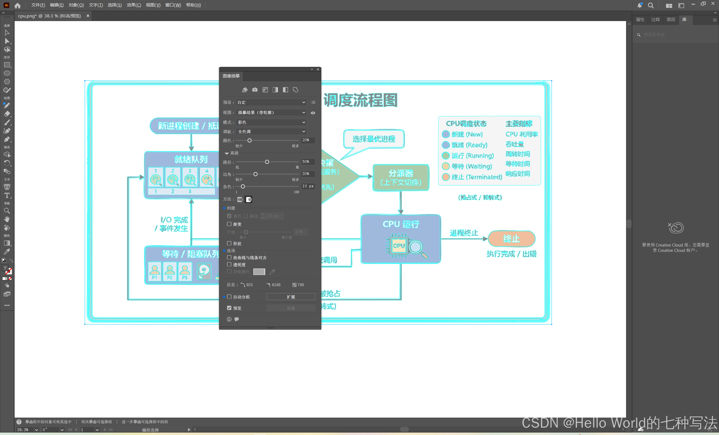Click the home screen icon
The height and width of the screenshot is (435, 719).
(17, 6)
